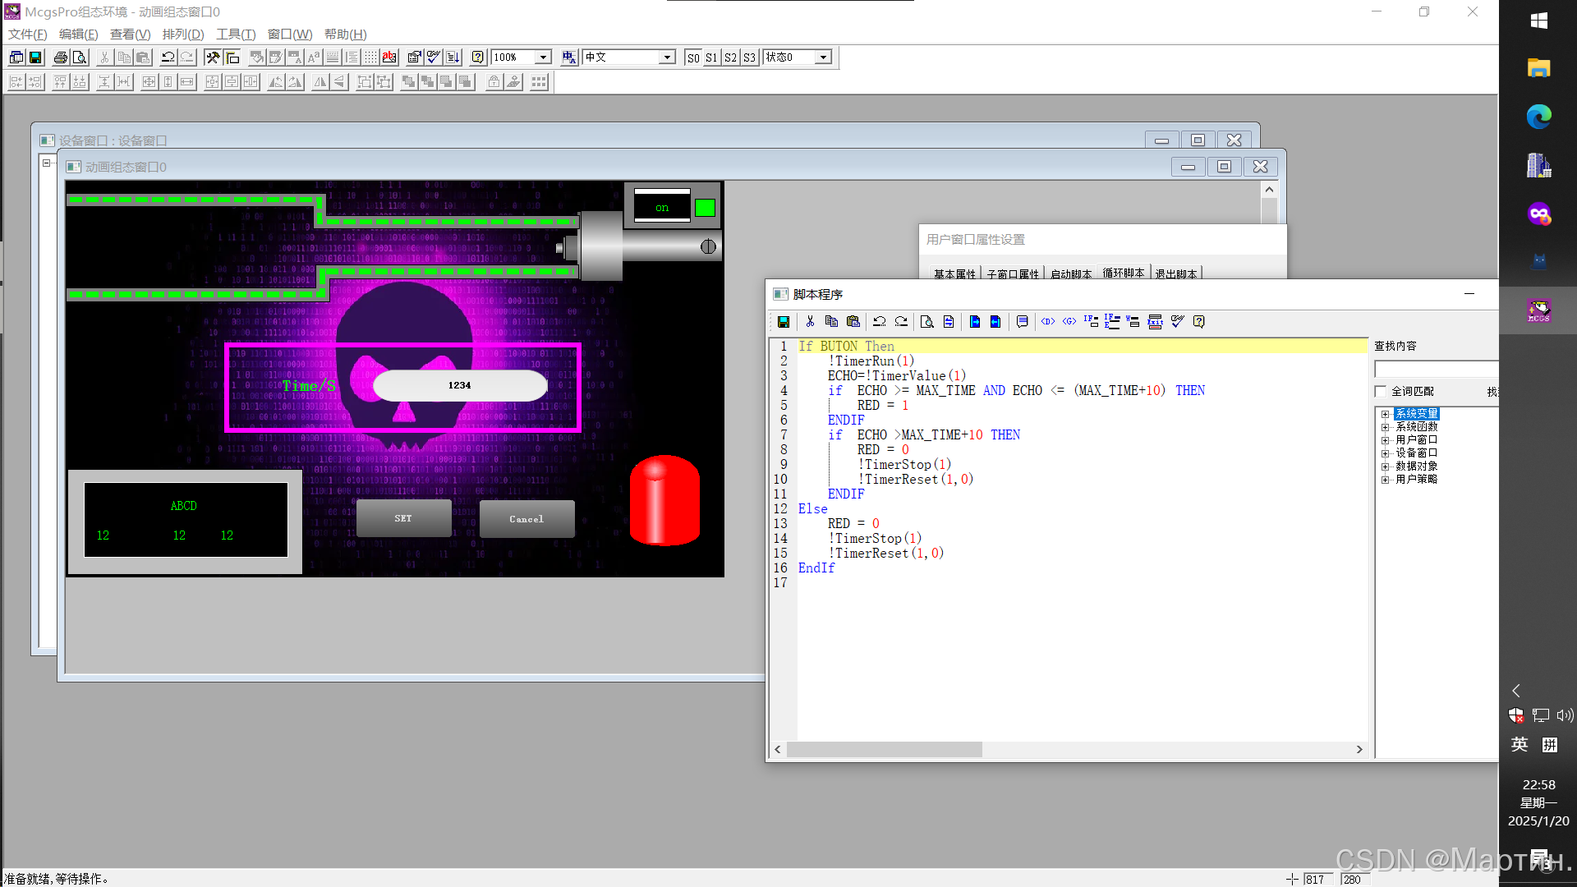Click the comment icon in script toolbar

(1022, 322)
